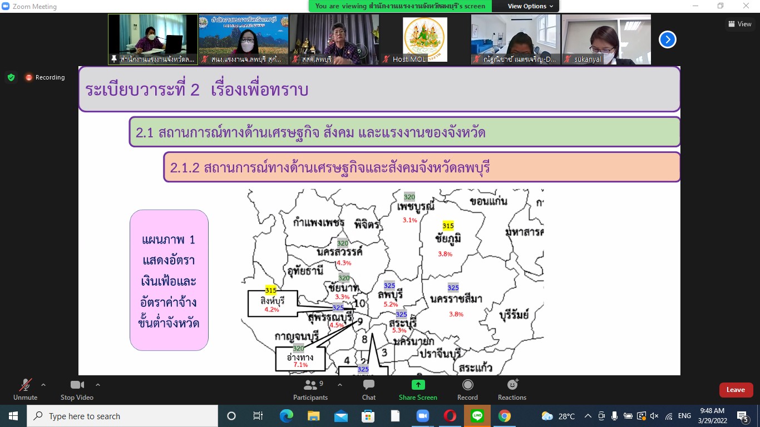Show next video thumbnails with arrow
This screenshot has width=760, height=427.
pos(667,39)
